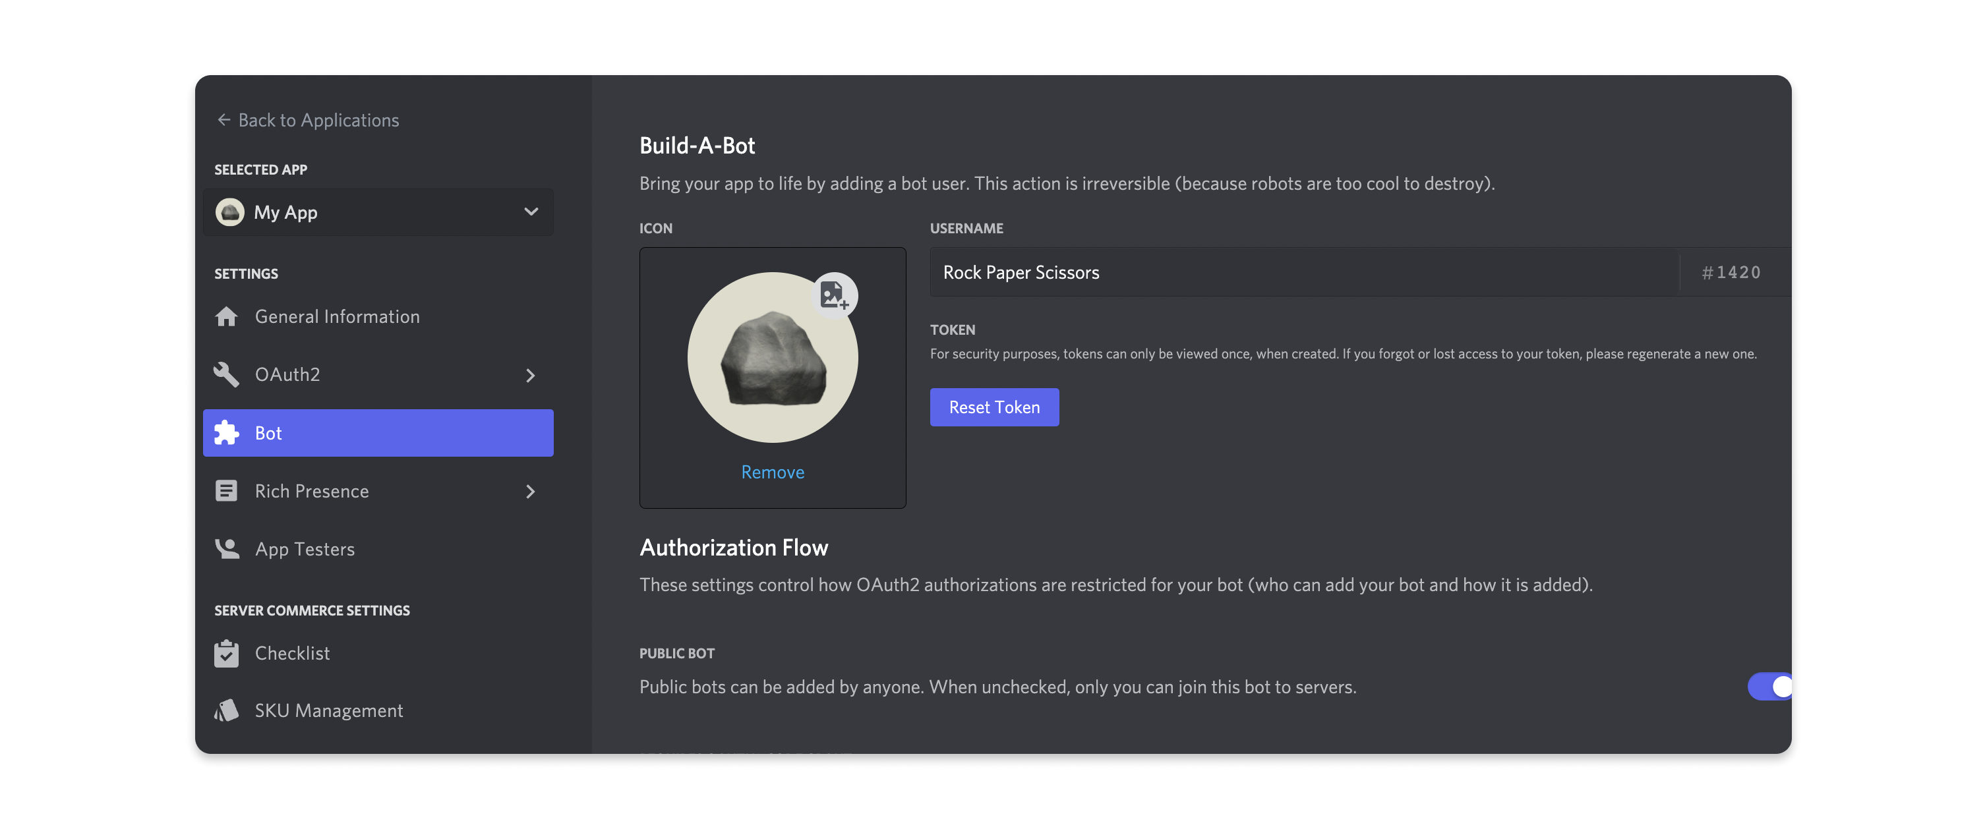This screenshot has height=829, width=1987.
Task: Select SKU Management from sidebar
Action: 328,708
